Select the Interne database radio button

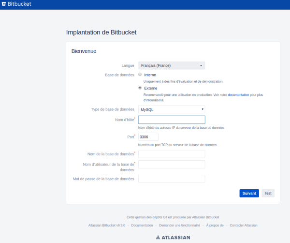(x=140, y=75)
